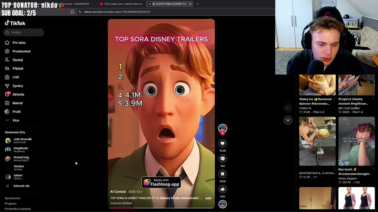Click the browser bookmark icon
Image resolution: width=378 pixels, height=212 pixels.
72,12
